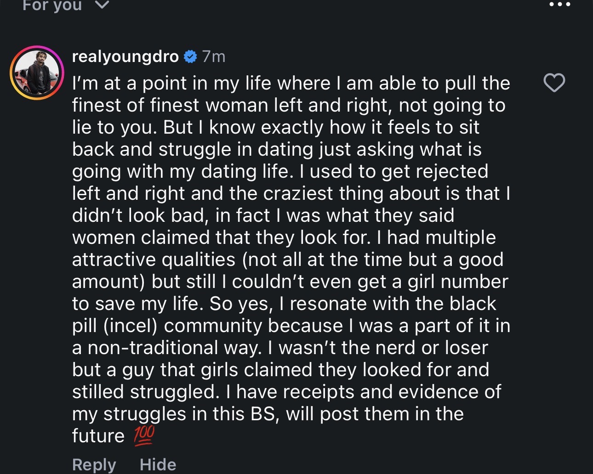Click "attractive qualities" in the comment
The height and width of the screenshot is (474, 593).
[154, 260]
